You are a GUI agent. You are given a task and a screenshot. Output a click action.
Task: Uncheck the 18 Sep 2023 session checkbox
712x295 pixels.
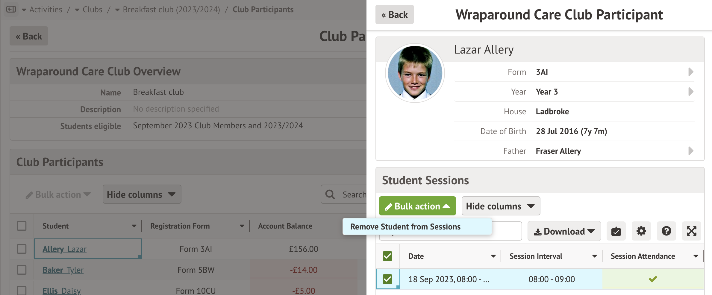[x=387, y=279]
